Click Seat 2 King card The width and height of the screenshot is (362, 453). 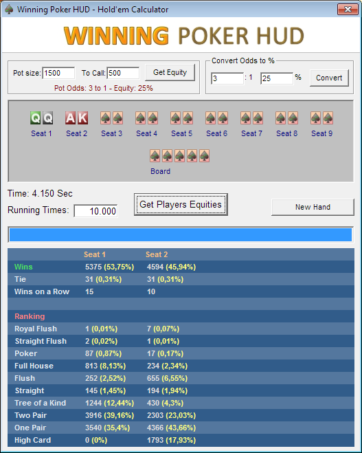[82, 118]
